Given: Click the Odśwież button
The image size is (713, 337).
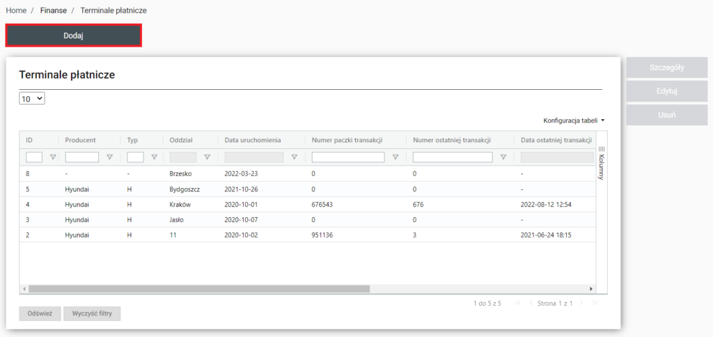Looking at the screenshot, I should point(40,313).
